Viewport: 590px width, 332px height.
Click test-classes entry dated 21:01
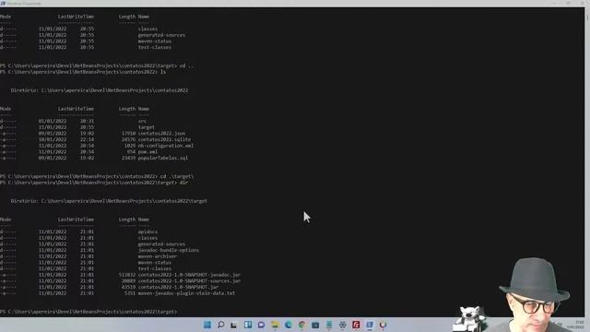click(155, 268)
